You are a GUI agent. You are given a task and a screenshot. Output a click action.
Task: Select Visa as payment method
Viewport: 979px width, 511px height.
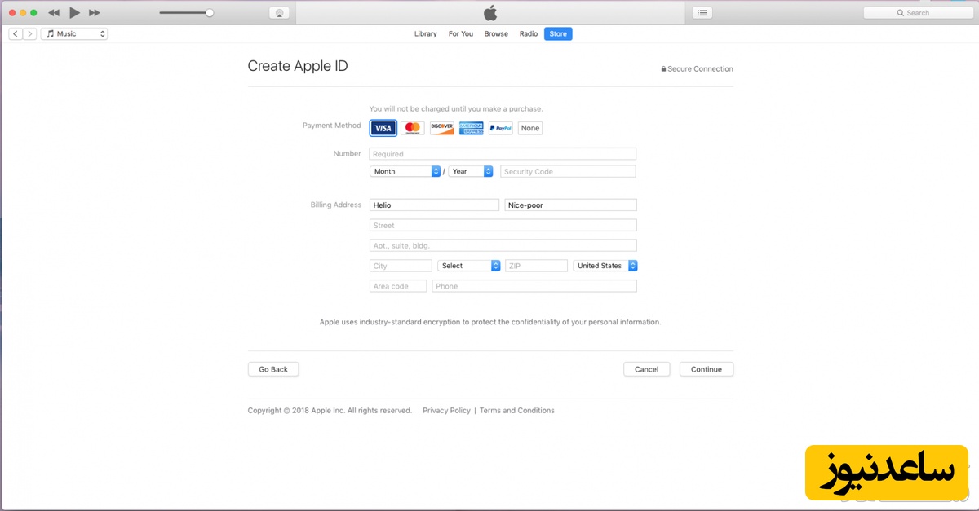tap(383, 128)
